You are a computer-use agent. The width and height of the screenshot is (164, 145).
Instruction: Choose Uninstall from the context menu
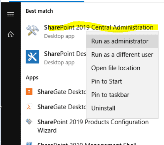click(x=122, y=108)
